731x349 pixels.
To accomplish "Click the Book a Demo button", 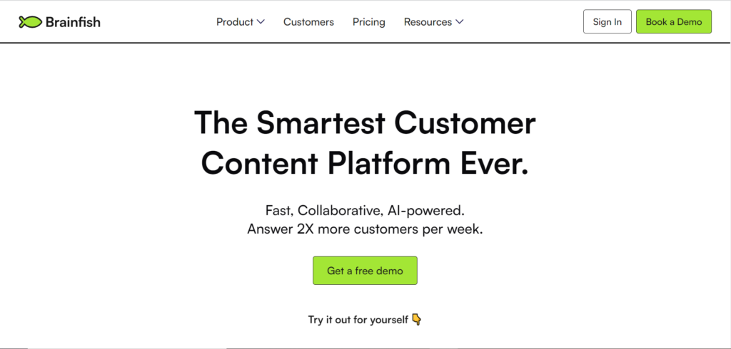I will pos(674,21).
